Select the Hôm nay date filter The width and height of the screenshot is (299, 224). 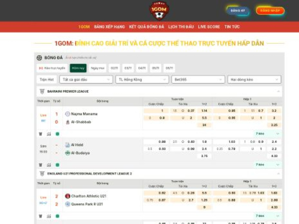(78, 68)
